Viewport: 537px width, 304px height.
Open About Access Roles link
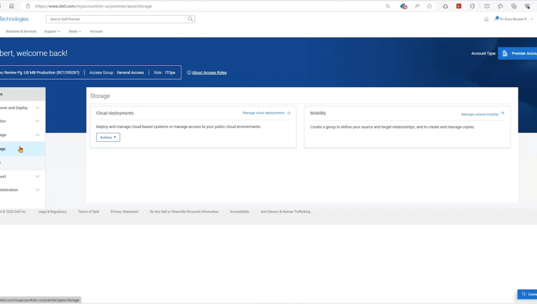pos(209,72)
